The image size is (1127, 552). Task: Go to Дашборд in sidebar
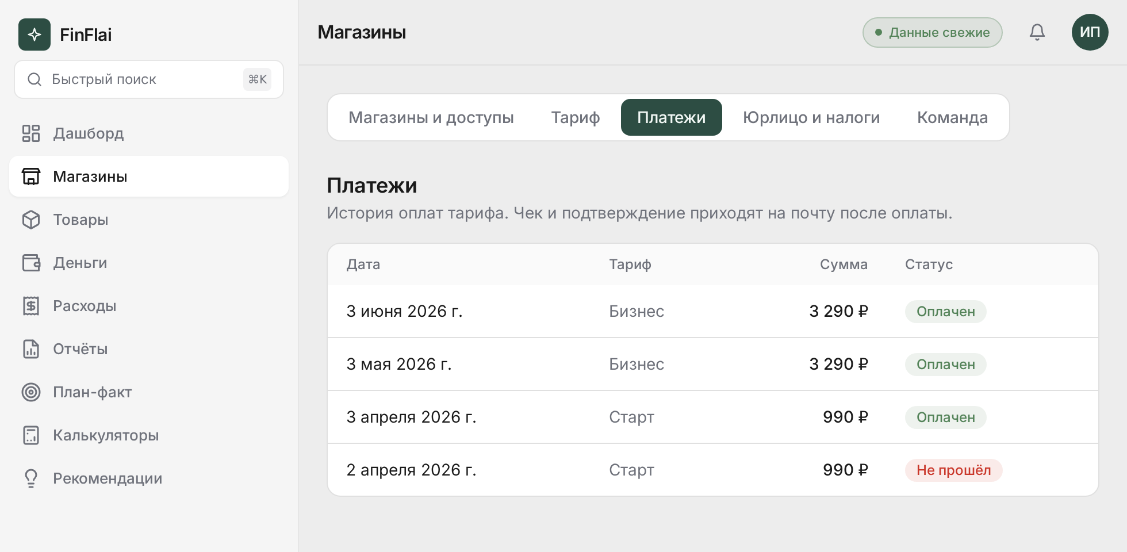coord(149,133)
